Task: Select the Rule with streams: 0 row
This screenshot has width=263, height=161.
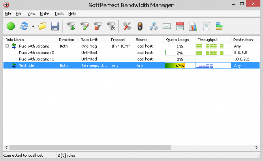Action: [131, 53]
